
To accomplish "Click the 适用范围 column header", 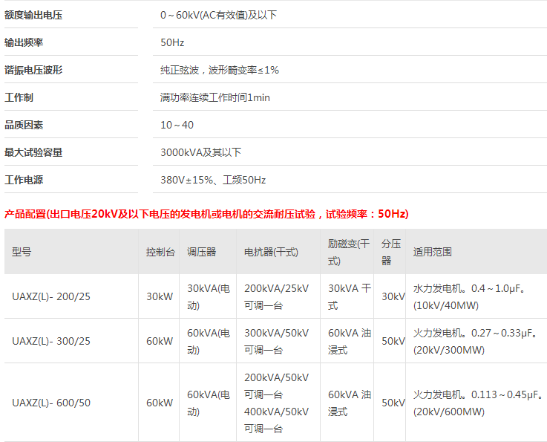I will 433,252.
